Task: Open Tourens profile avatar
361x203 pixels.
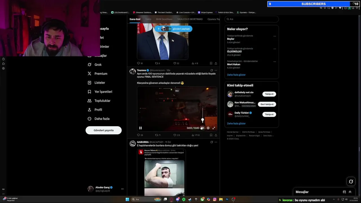Action: tap(133, 72)
